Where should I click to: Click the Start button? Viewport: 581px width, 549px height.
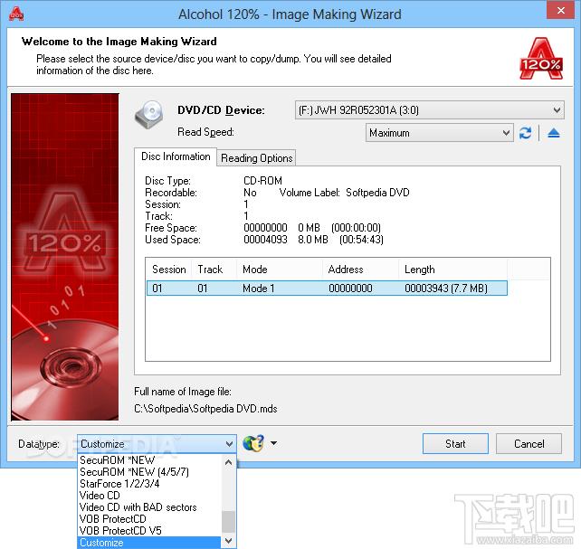455,443
